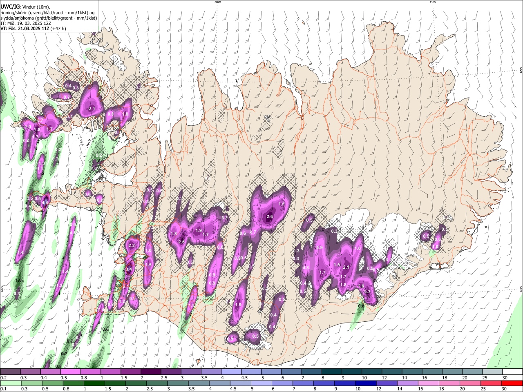Viewport: 523px width, 392px height.
Task: Select the Vindur (10m) heading text
Action: 36,7
